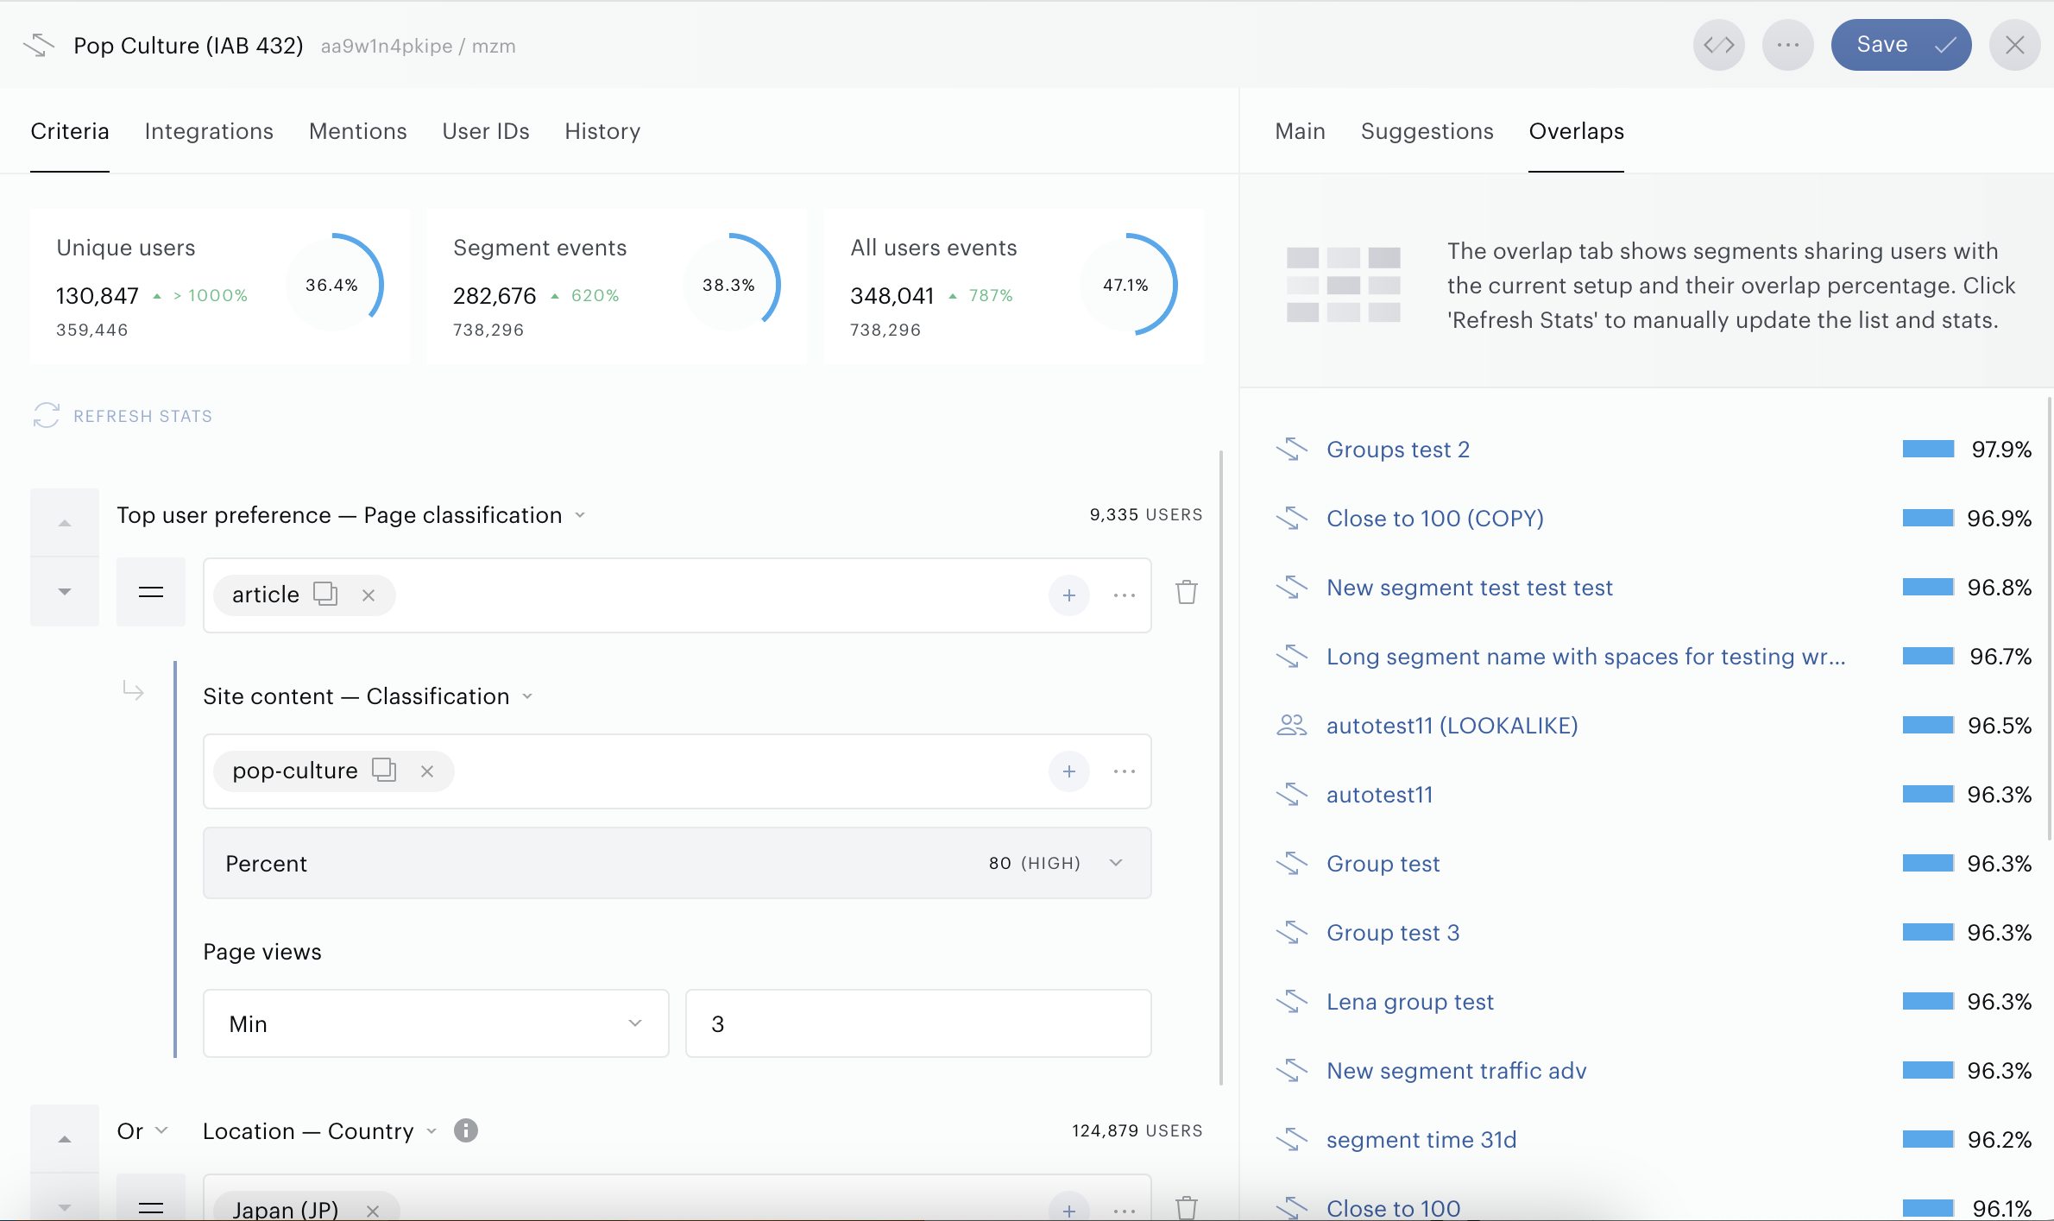Open more options for article field

click(x=1125, y=595)
